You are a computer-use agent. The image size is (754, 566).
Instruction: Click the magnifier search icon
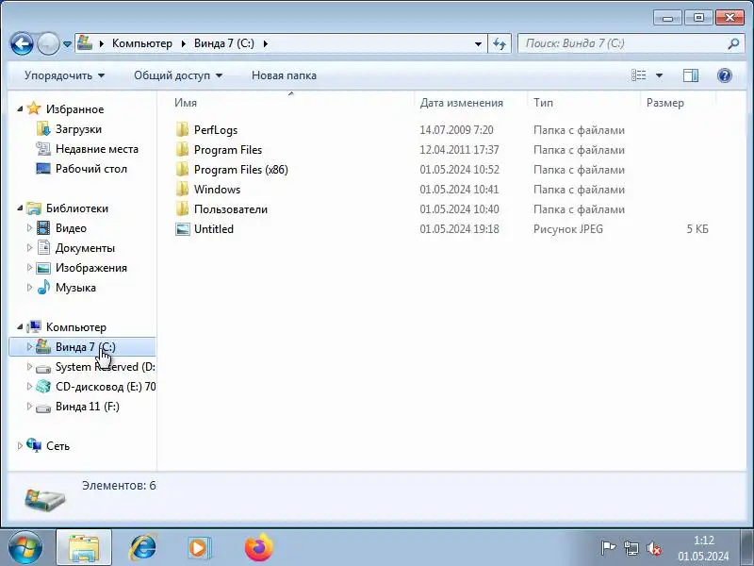(x=733, y=43)
